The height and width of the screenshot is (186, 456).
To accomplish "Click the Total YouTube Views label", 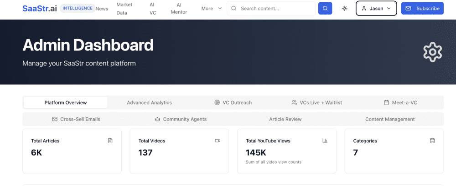I will pyautogui.click(x=268, y=141).
